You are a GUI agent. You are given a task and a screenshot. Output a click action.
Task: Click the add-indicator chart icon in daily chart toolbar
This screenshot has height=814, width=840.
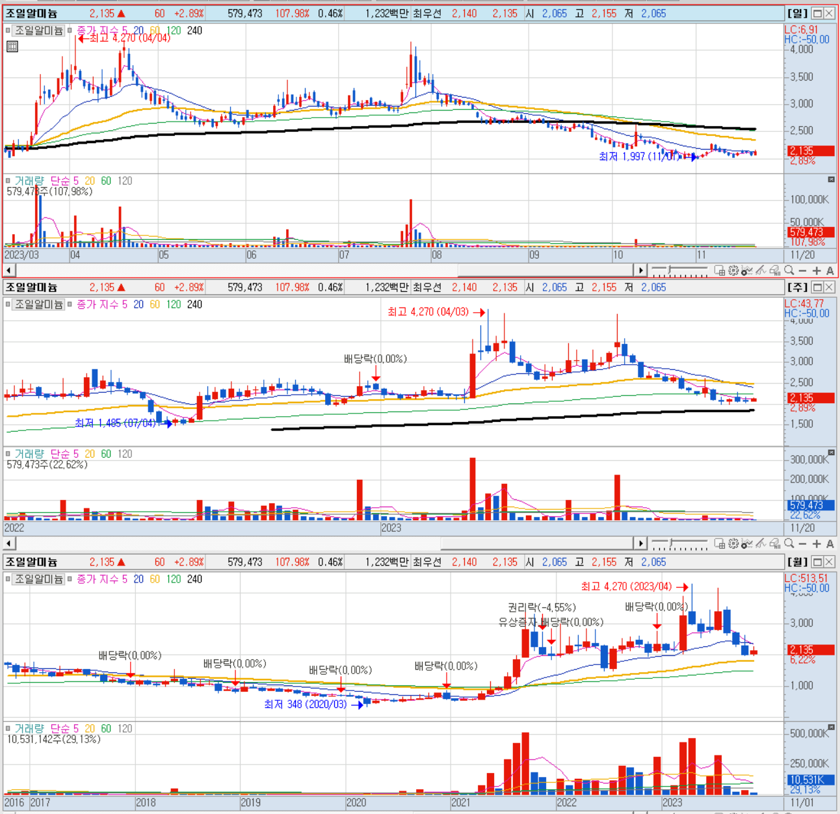(747, 270)
